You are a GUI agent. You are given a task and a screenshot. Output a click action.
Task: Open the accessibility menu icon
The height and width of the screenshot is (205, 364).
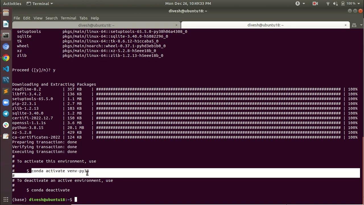pyautogui.click(x=298, y=3)
